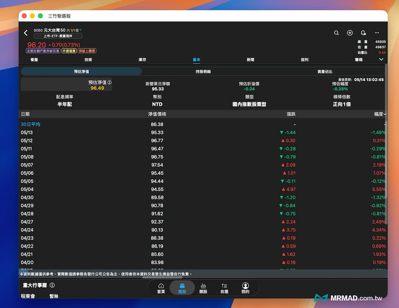Screen dimensions: 399x308
Task: Select the 04/28 row date
Action: (27, 214)
